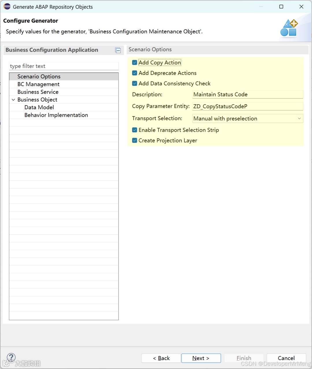Image resolution: width=312 pixels, height=369 pixels.
Task: Click the collapse all icon in Business Configuration Application header
Action: pos(118,50)
